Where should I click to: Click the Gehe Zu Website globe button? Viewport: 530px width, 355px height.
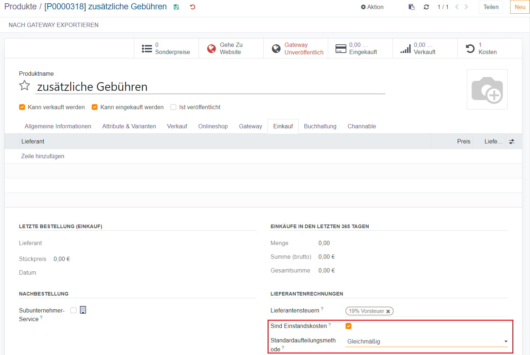pyautogui.click(x=231, y=48)
